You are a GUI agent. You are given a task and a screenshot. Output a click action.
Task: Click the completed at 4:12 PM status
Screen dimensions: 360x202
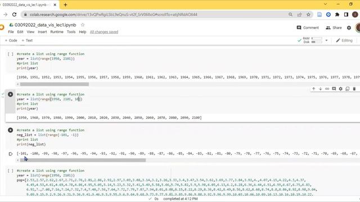point(180,199)
